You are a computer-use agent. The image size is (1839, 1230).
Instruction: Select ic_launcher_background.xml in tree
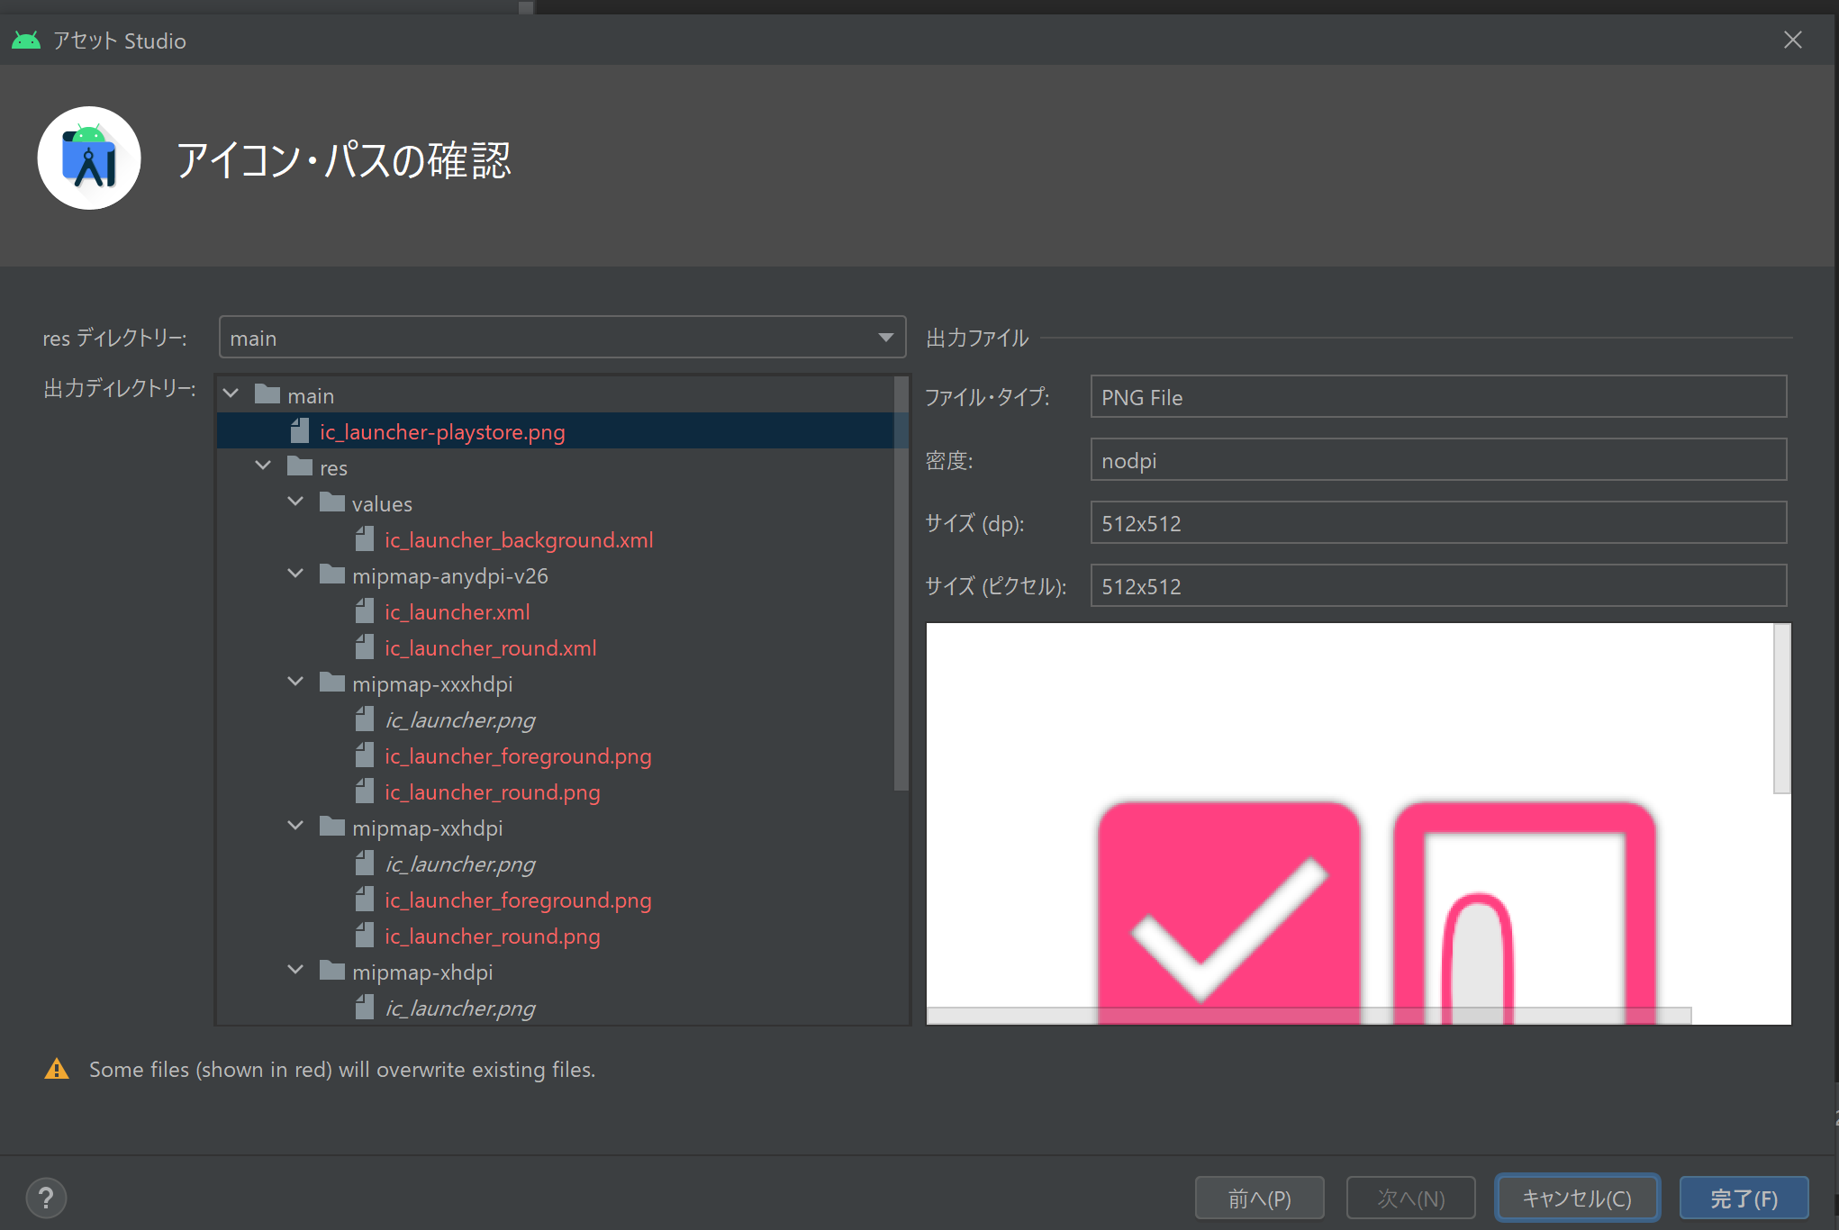pos(519,539)
